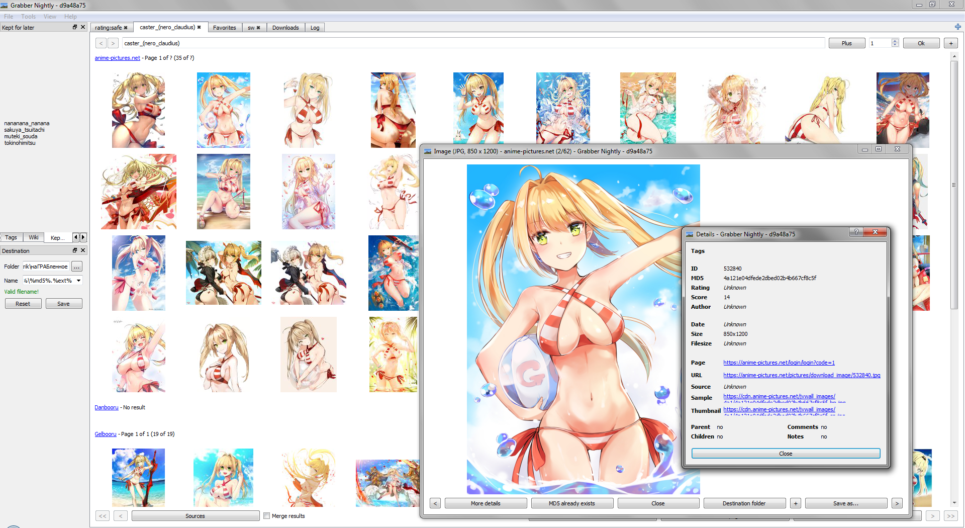Switch to the Downloads tab
This screenshot has height=528, width=965.
(x=285, y=28)
